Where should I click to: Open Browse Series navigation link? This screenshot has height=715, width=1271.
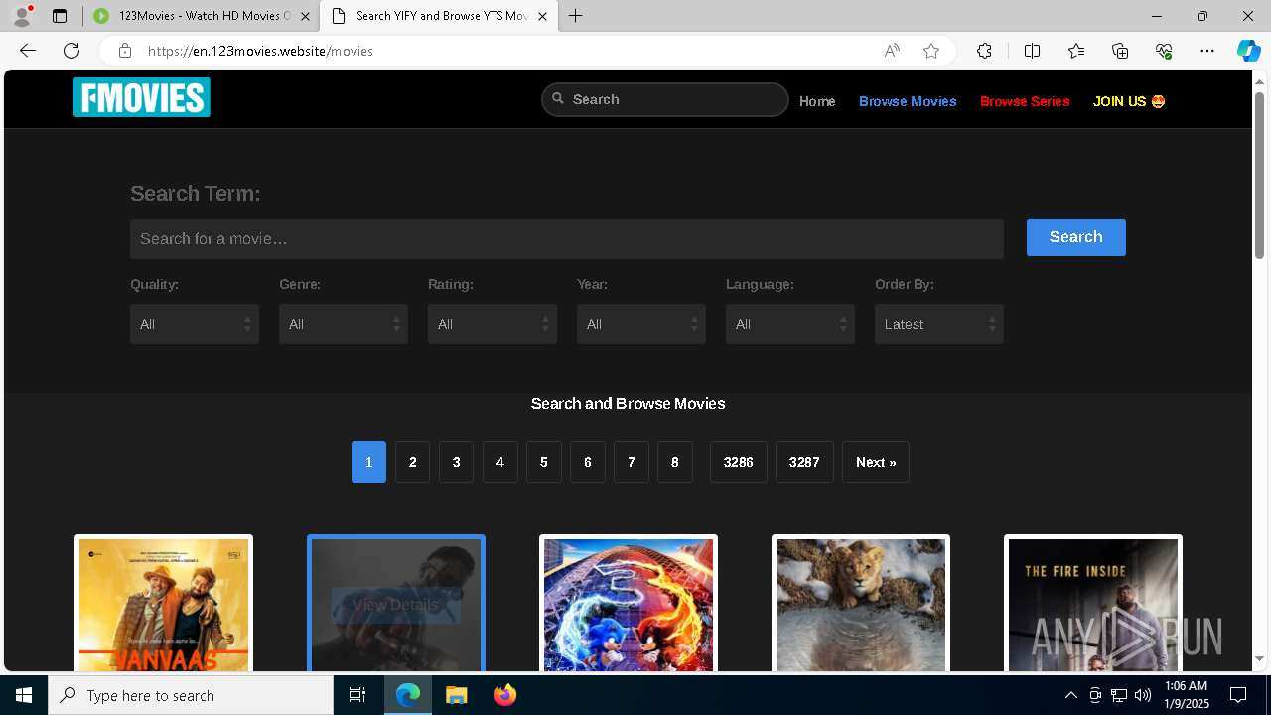pos(1025,101)
